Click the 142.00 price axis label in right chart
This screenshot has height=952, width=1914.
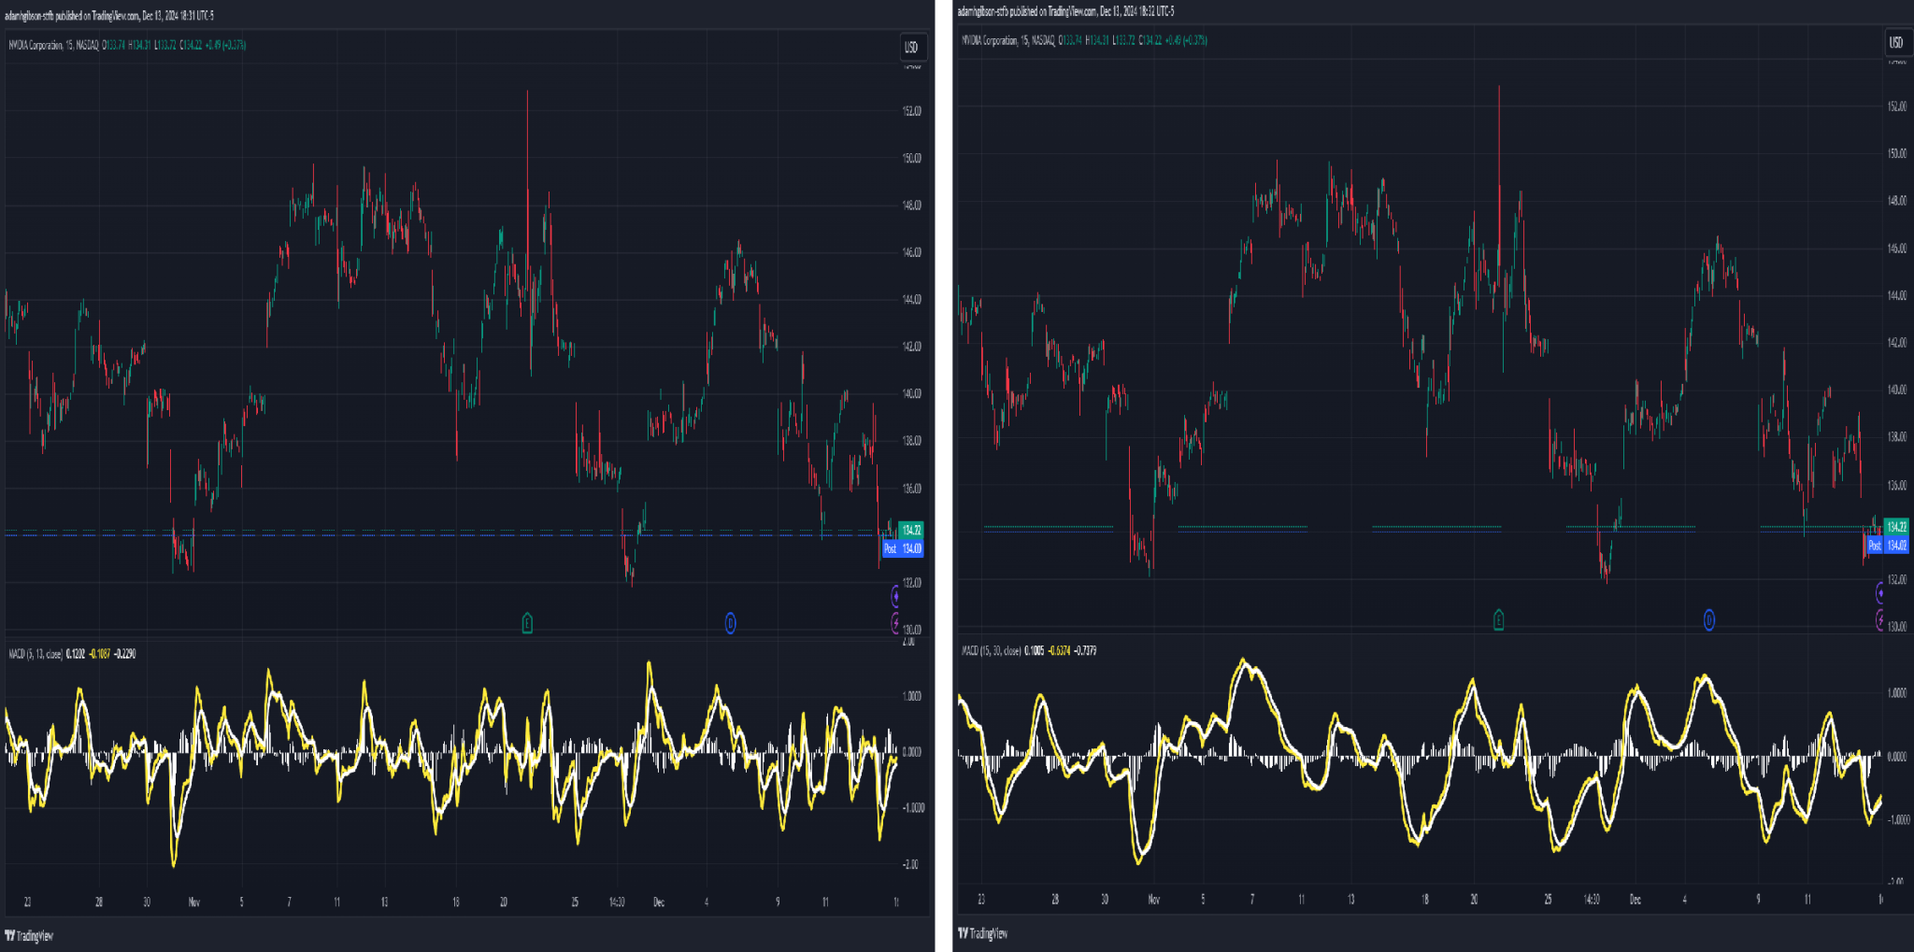1896,343
